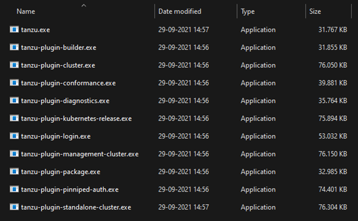Click the 76.150 KB size value
358x221 pixels.
[x=333, y=154]
